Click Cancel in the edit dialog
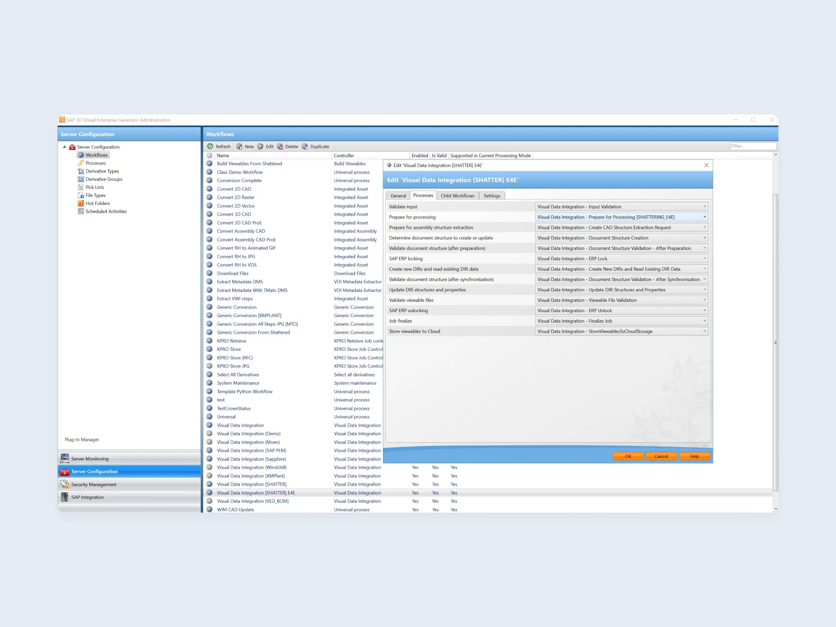The height and width of the screenshot is (627, 836). [x=661, y=456]
